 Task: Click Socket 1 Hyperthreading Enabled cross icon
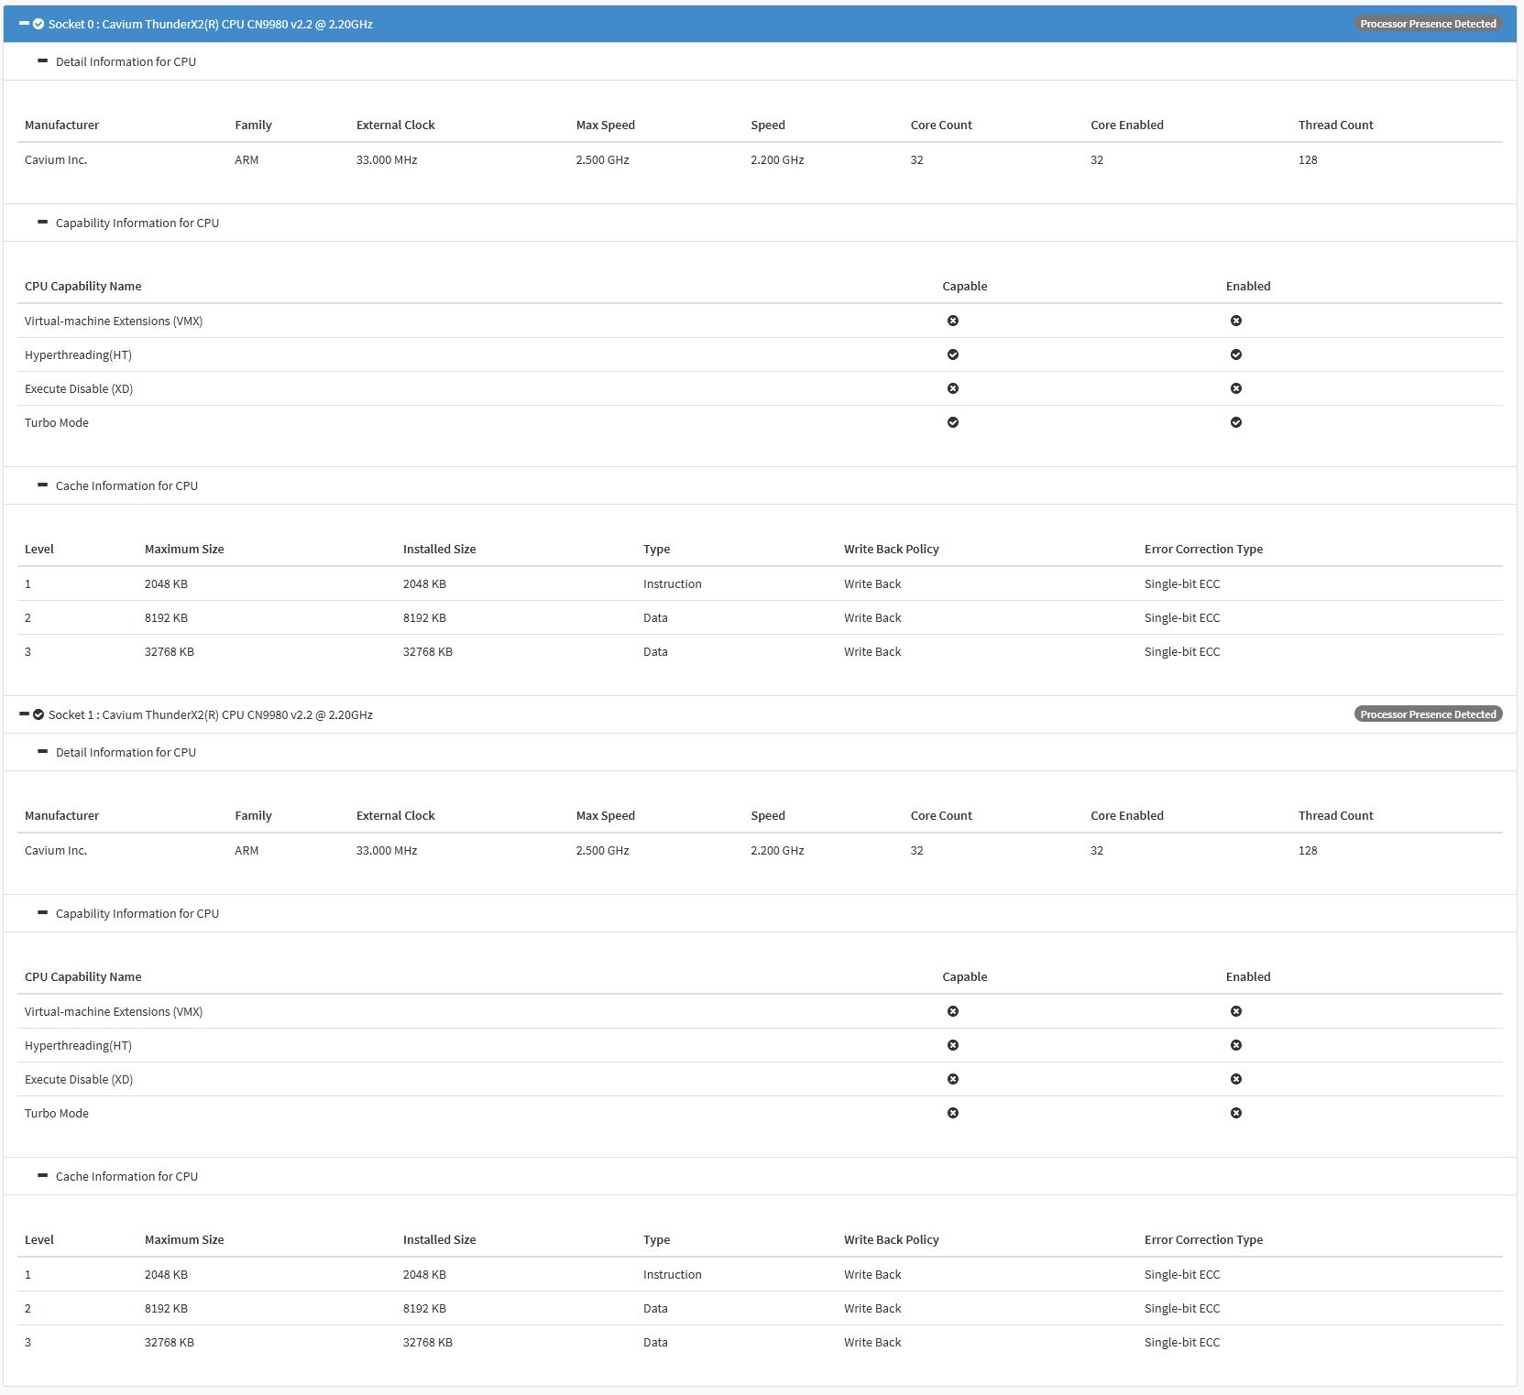click(x=1236, y=1045)
